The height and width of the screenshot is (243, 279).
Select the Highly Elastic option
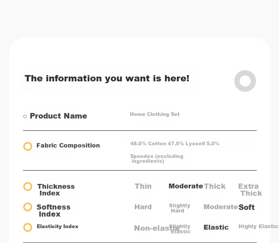258,226
